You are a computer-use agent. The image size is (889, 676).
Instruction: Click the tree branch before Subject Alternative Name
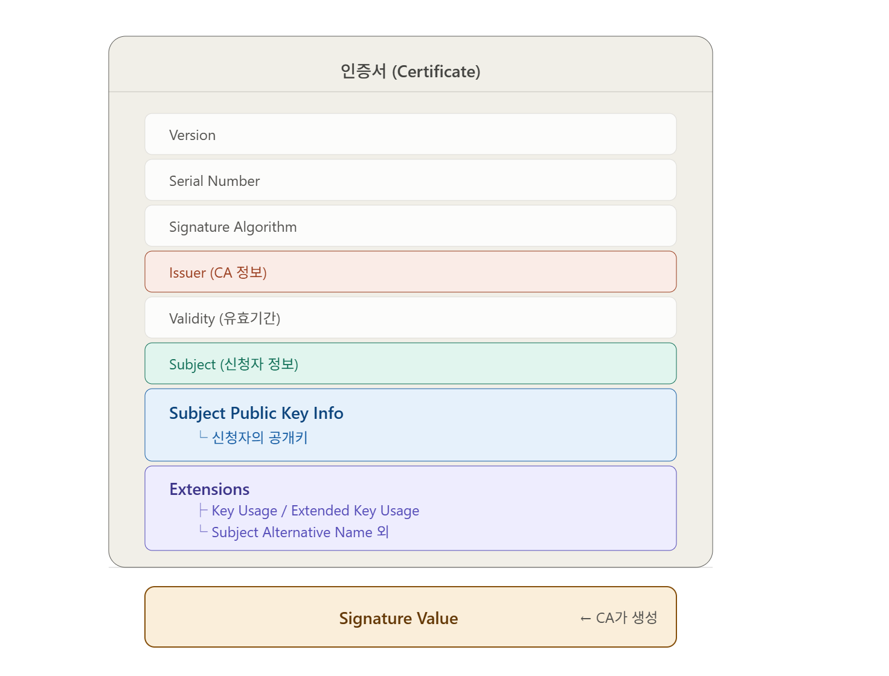tap(204, 530)
